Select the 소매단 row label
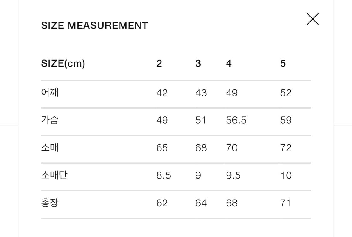Image resolution: width=352 pixels, height=237 pixels. pos(54,175)
